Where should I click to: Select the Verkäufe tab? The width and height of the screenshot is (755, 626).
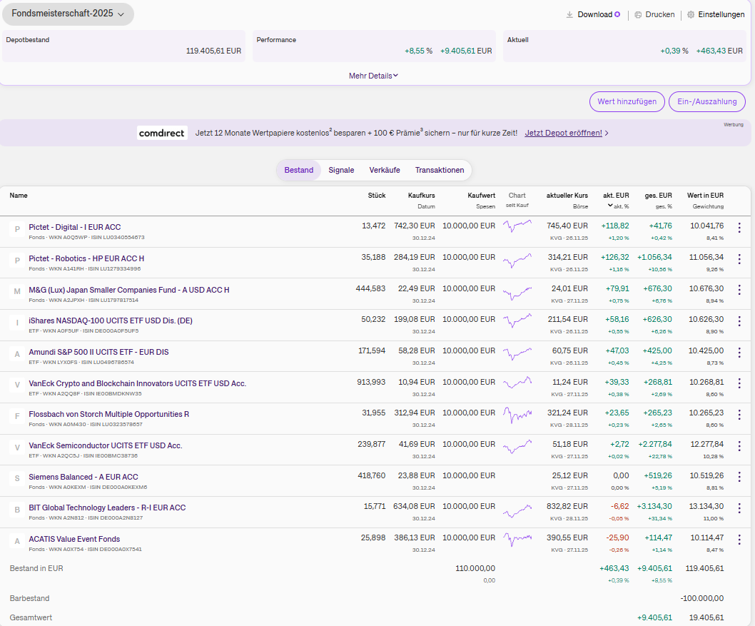tap(385, 170)
